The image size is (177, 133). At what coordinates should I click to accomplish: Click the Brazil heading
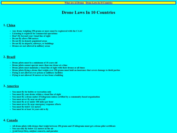(11, 57)
